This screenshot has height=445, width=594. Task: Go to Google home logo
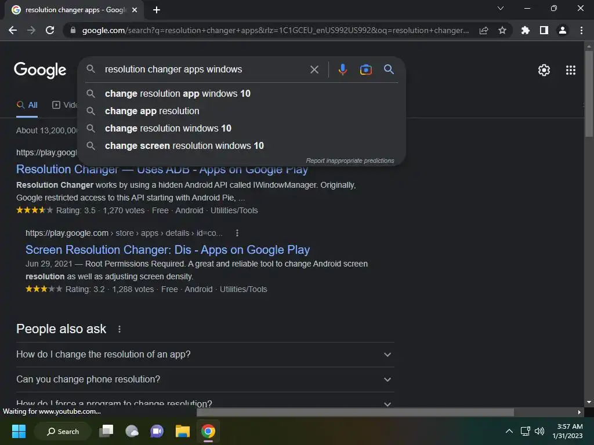pos(40,70)
